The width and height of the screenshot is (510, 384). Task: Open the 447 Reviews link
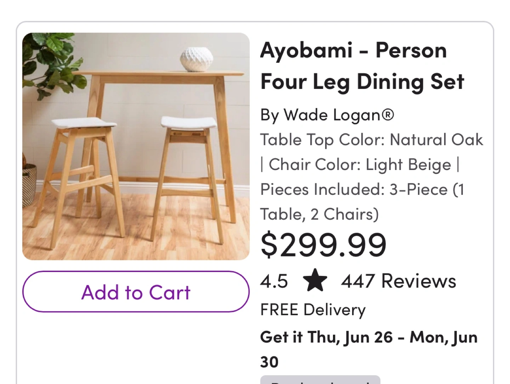399,281
